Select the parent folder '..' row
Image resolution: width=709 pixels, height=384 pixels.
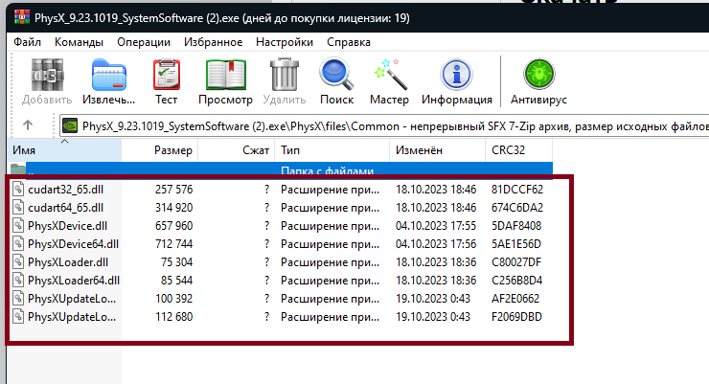281,170
